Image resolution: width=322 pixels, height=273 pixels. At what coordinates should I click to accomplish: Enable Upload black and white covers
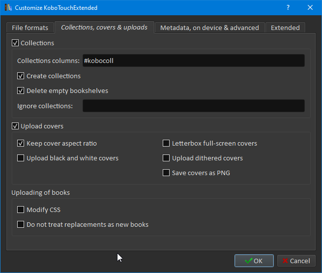[x=21, y=158]
